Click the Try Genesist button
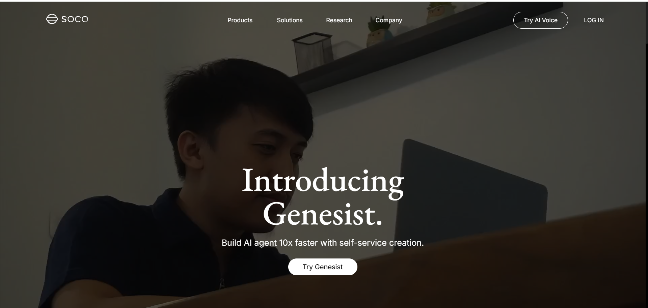Viewport: 648px width, 308px height. click(323, 267)
